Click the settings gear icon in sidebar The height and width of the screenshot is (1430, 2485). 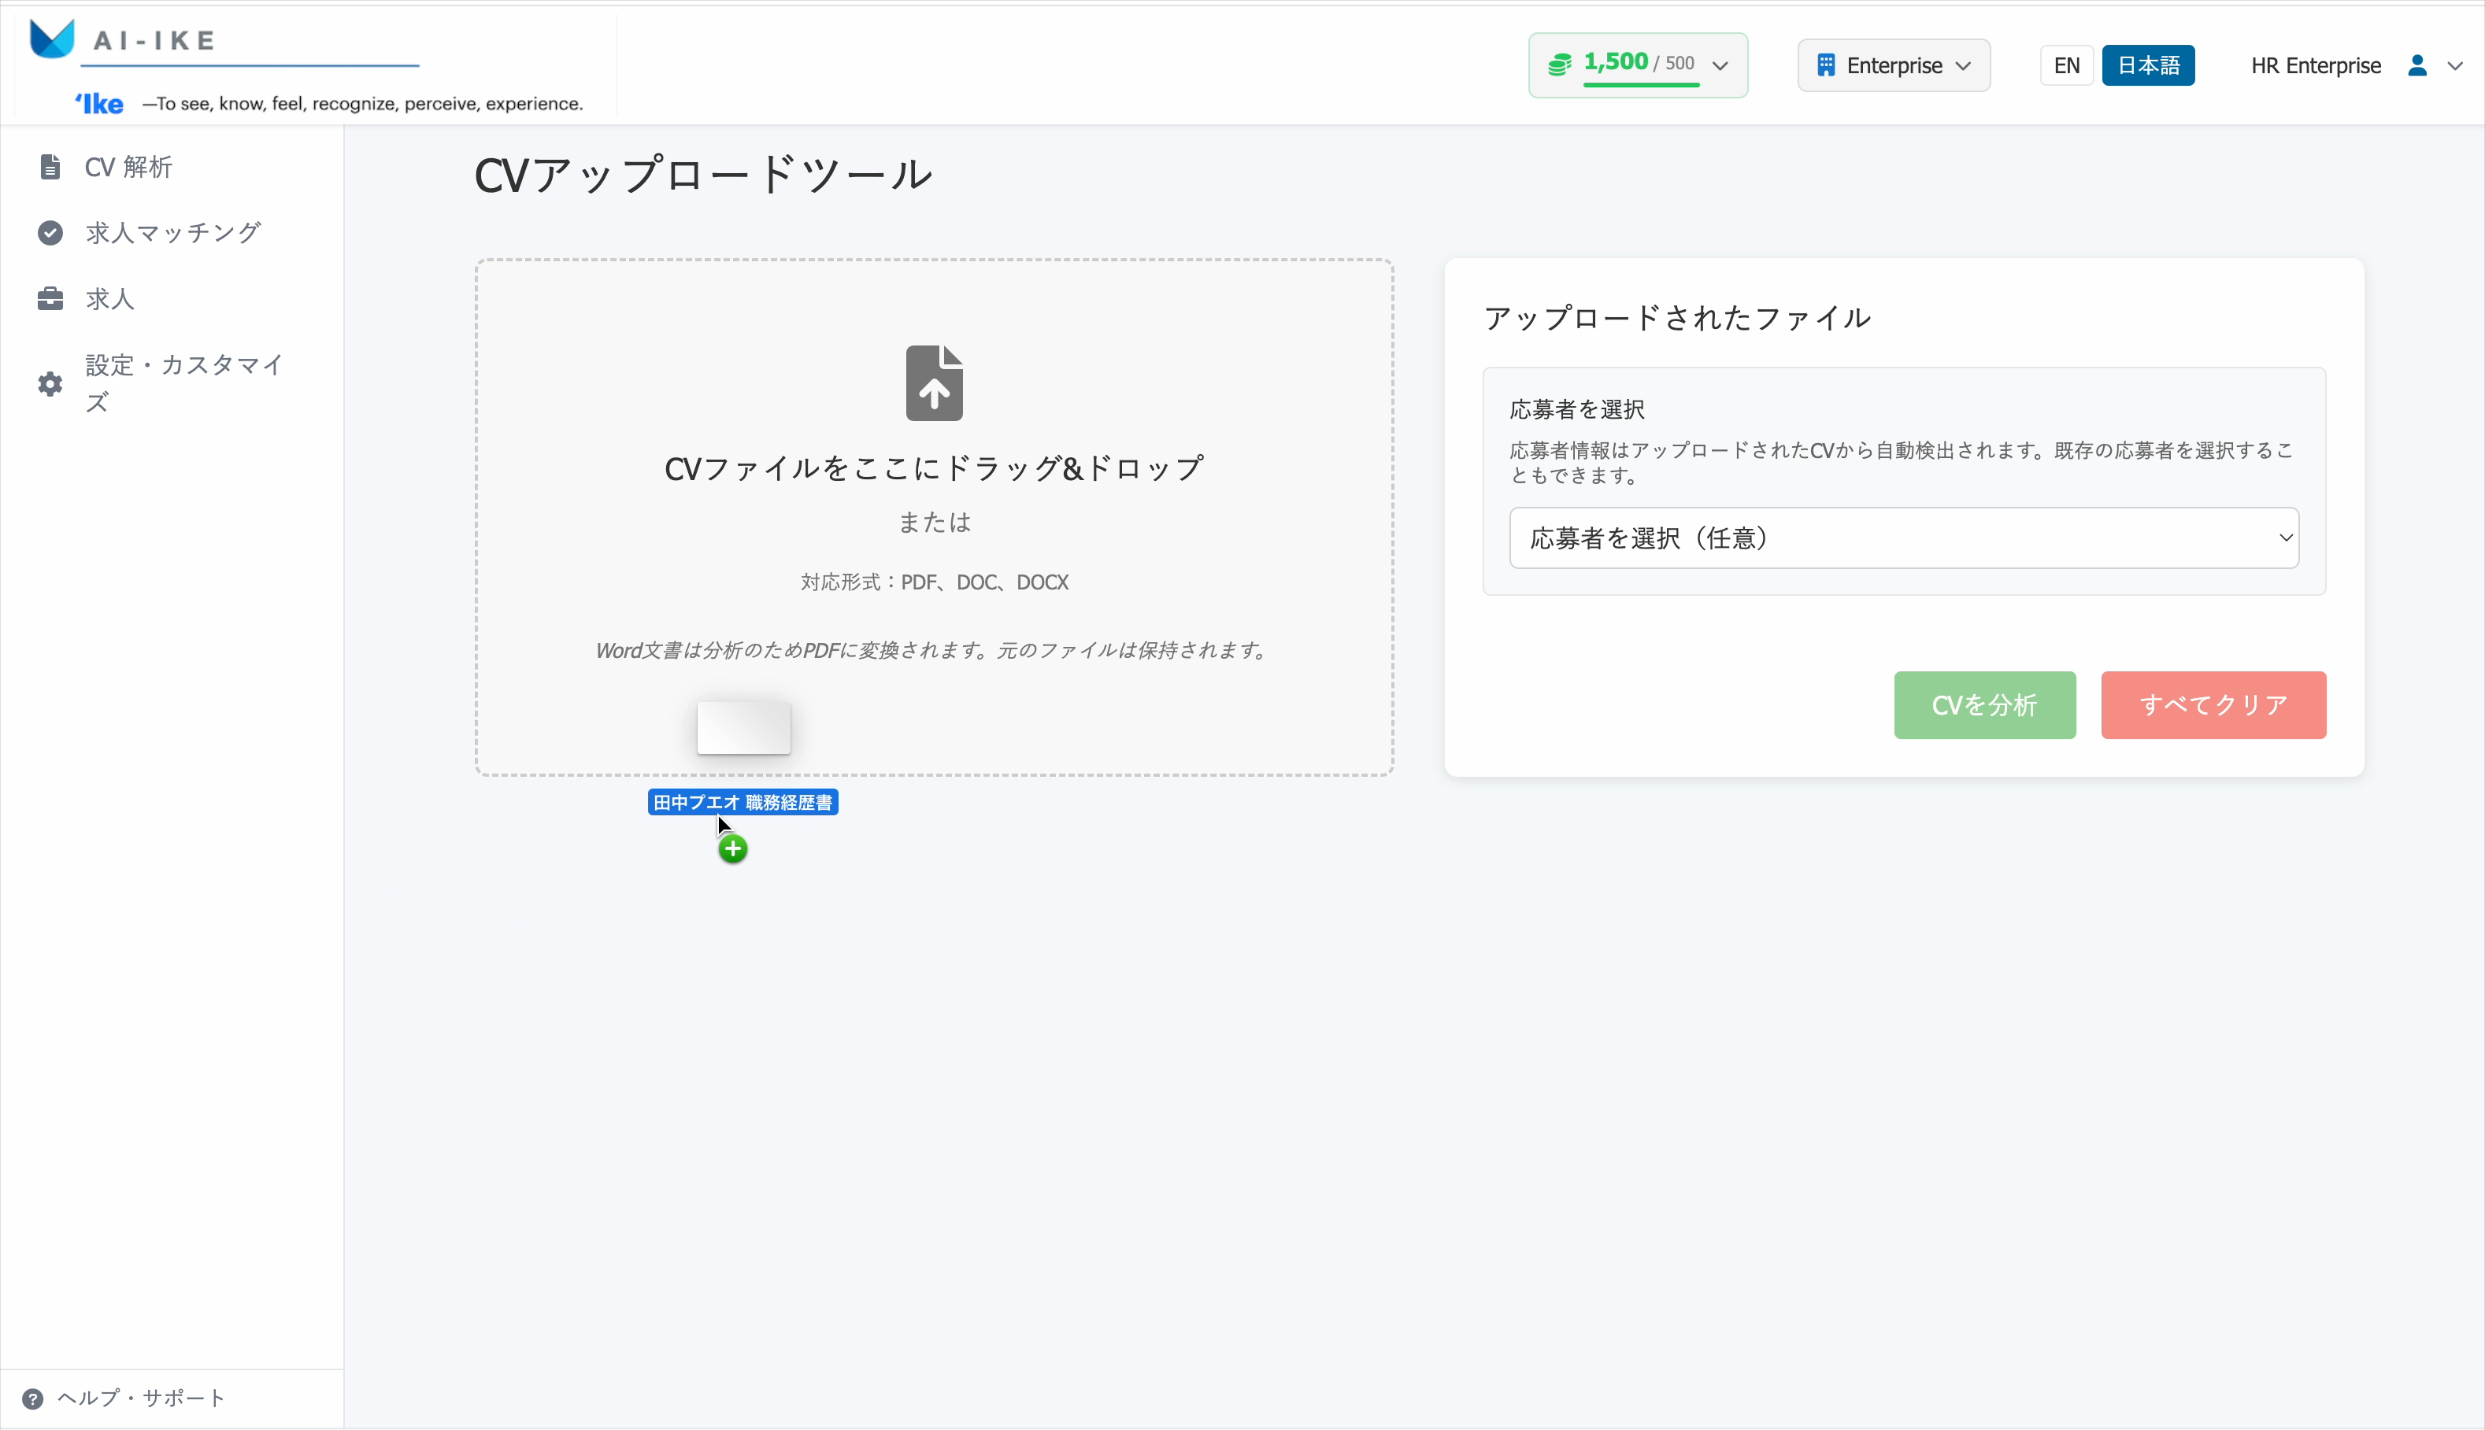click(x=50, y=384)
